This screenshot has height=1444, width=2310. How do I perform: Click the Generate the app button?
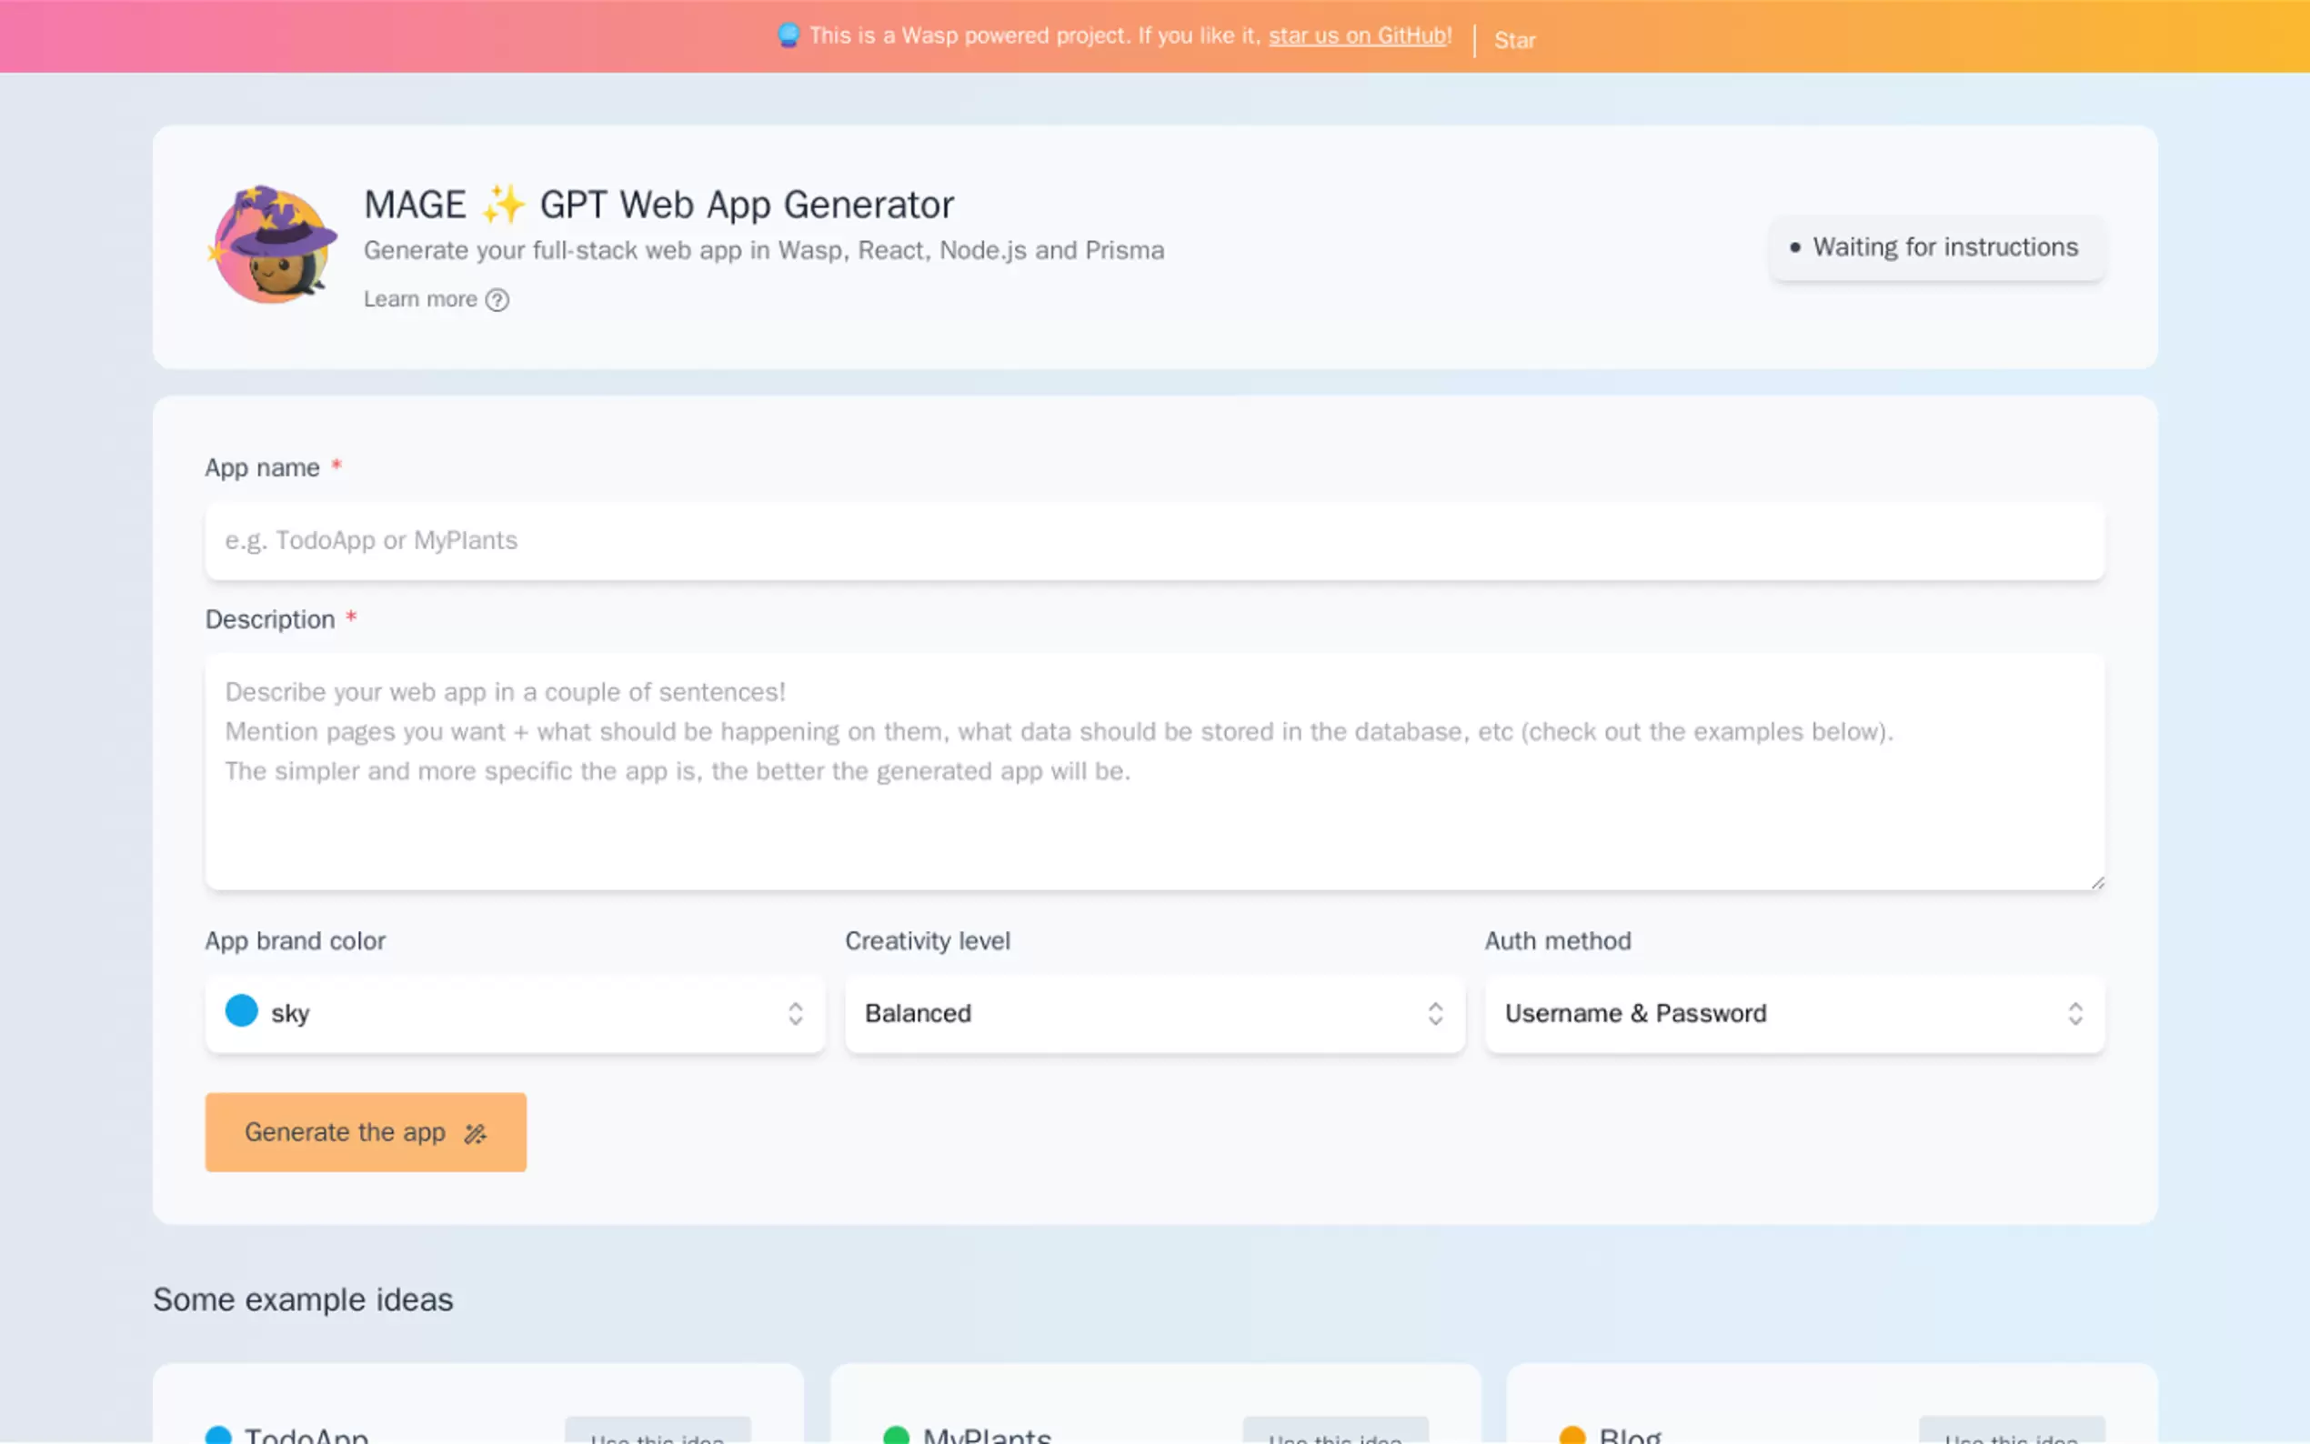click(x=366, y=1133)
